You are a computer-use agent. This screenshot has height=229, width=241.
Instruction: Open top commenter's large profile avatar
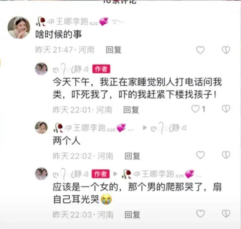click(19, 28)
